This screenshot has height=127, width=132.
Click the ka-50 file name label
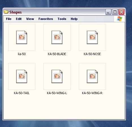pos(22,54)
